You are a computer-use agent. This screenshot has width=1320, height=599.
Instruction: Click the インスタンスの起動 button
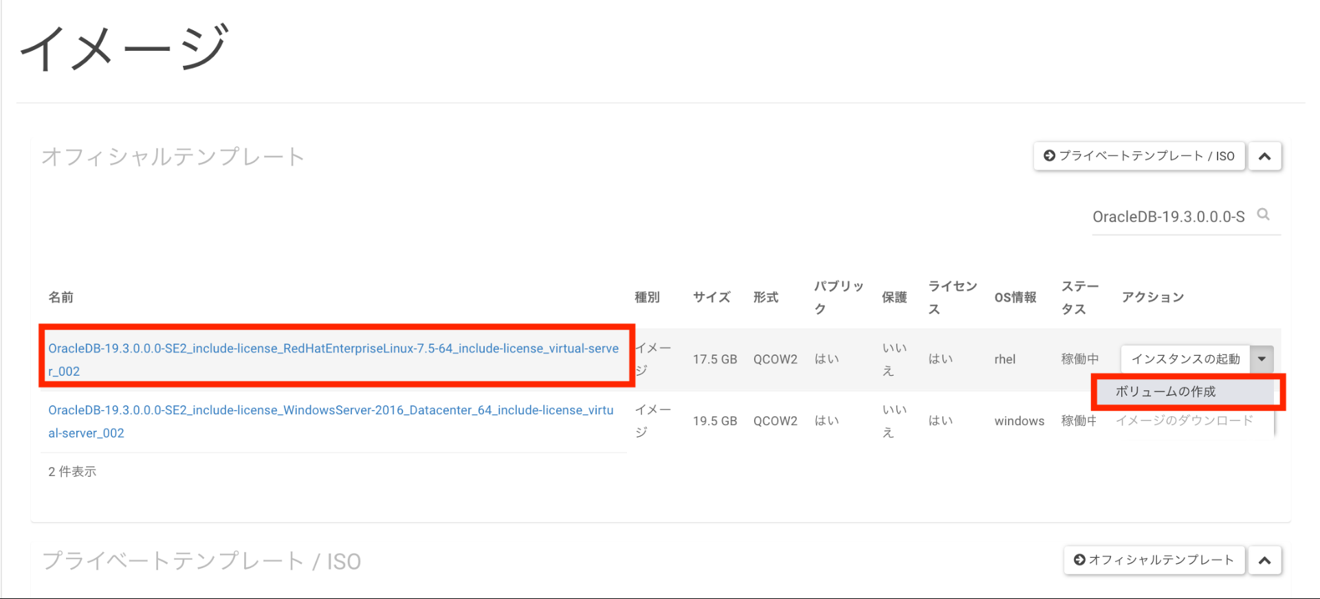[1185, 359]
